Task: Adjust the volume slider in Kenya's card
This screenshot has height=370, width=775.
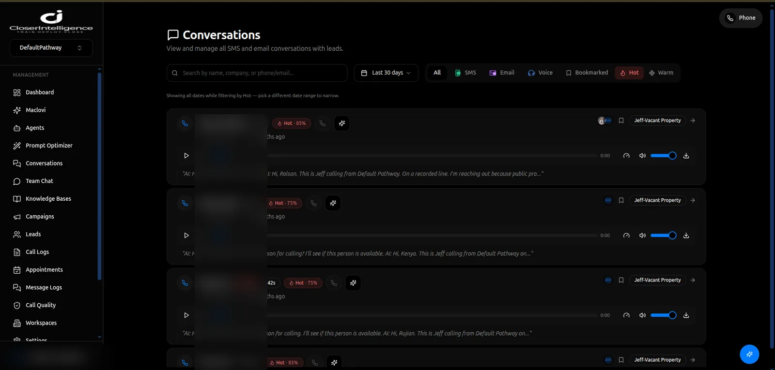Action: 663,236
